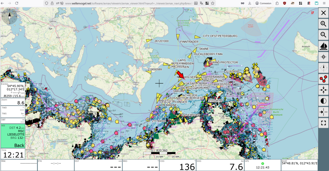Click the crosshair center-position icon
This screenshot has height=171, width=329.
[x=323, y=57]
